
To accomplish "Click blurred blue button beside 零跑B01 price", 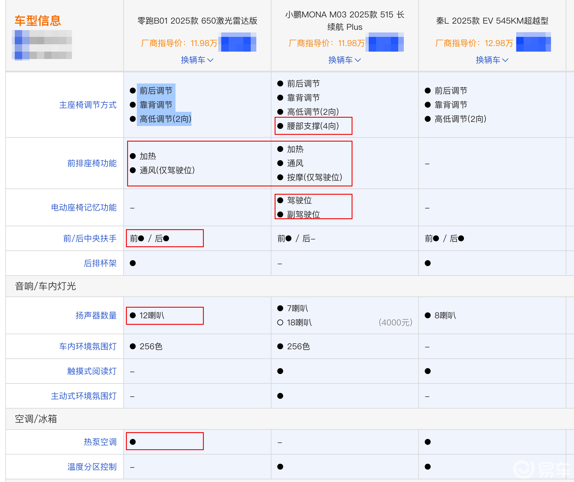I will pos(238,43).
